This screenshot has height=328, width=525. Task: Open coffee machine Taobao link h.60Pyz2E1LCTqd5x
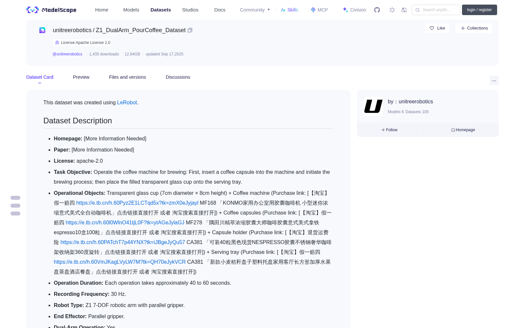pyautogui.click(x=137, y=203)
